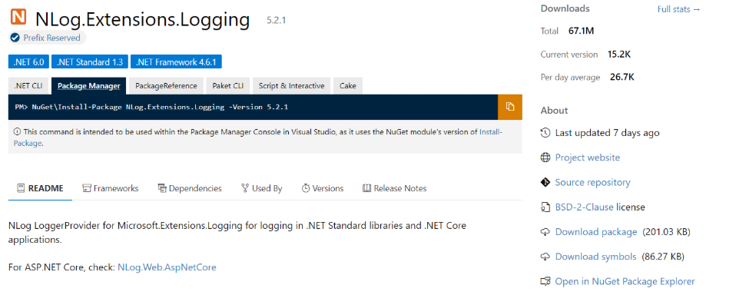Click the info icon beside the command note
The width and height of the screenshot is (736, 295).
[x=17, y=132]
